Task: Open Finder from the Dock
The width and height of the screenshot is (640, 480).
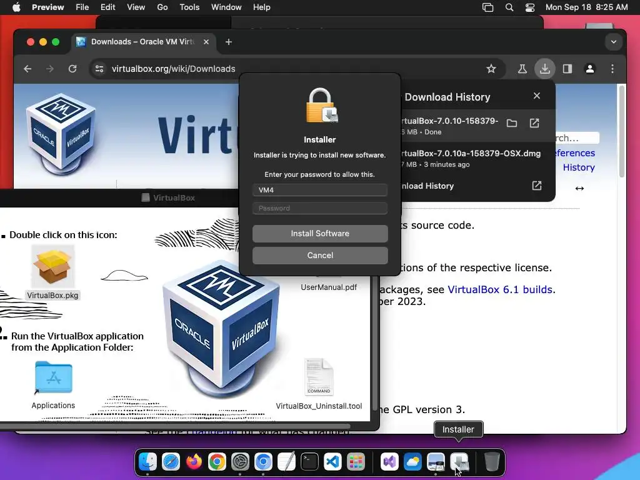Action: point(147,462)
